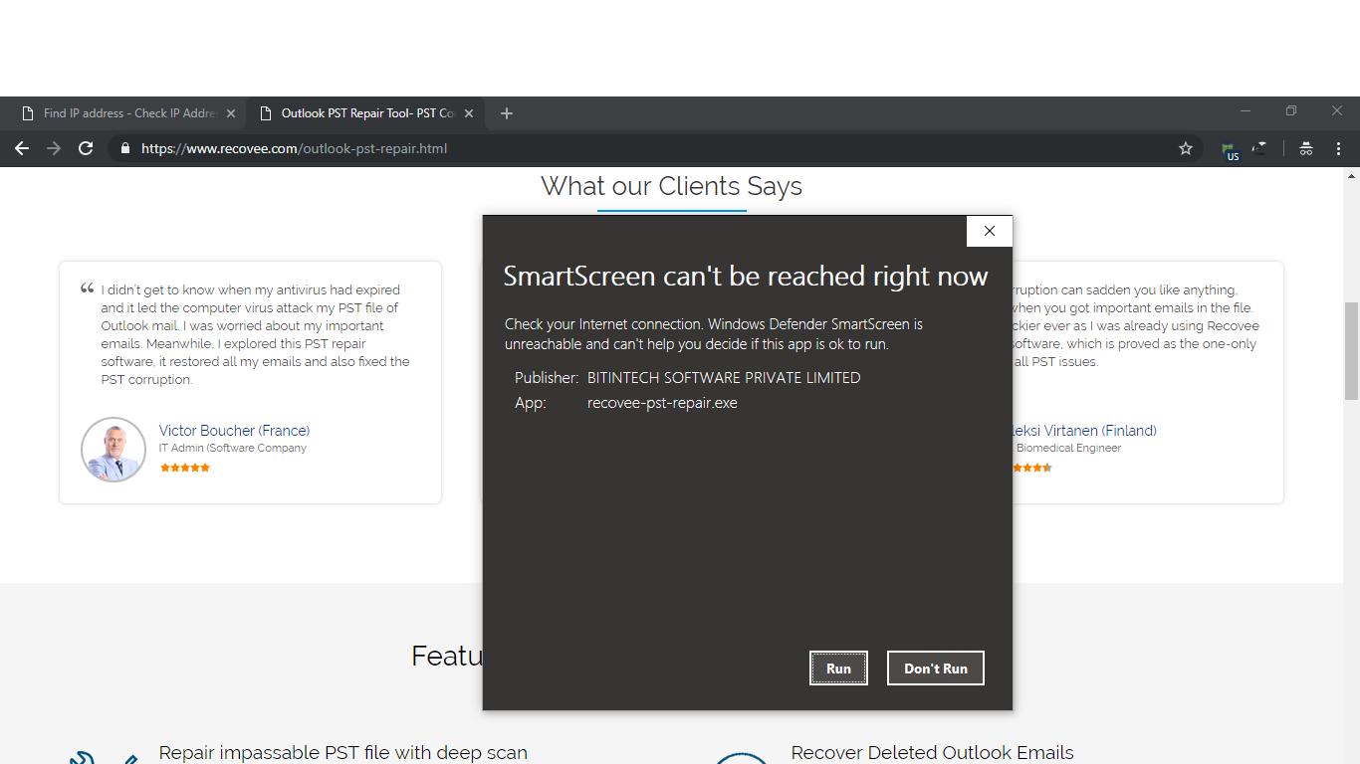Open Chrome three-dot menu
Image resolution: width=1360 pixels, height=764 pixels.
tap(1338, 148)
